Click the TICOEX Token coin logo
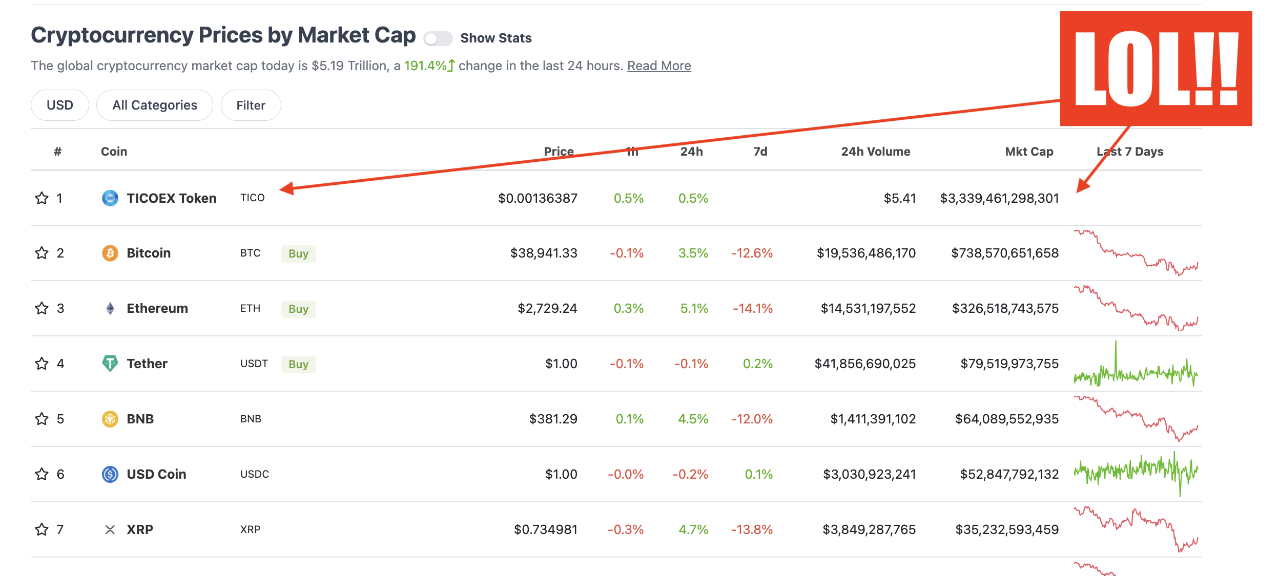Viewport: 1279px width, 576px height. [x=110, y=198]
